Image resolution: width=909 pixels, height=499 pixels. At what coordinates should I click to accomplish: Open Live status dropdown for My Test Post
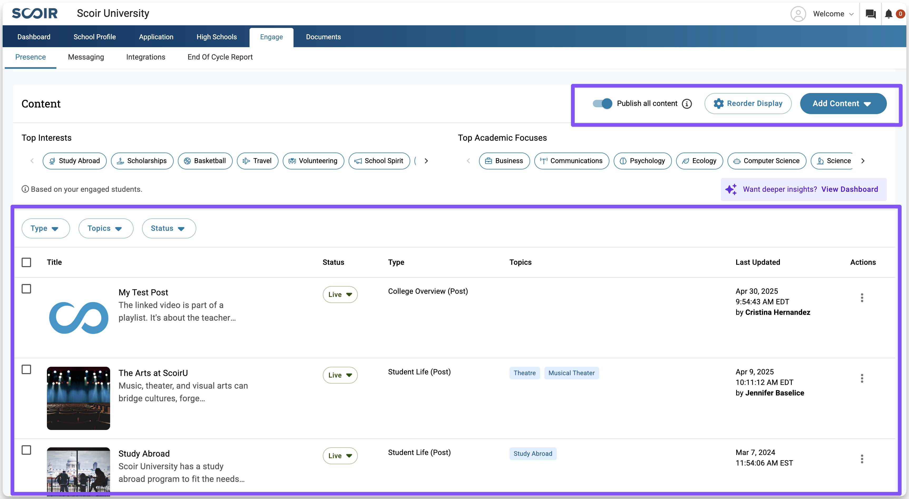pyautogui.click(x=340, y=294)
